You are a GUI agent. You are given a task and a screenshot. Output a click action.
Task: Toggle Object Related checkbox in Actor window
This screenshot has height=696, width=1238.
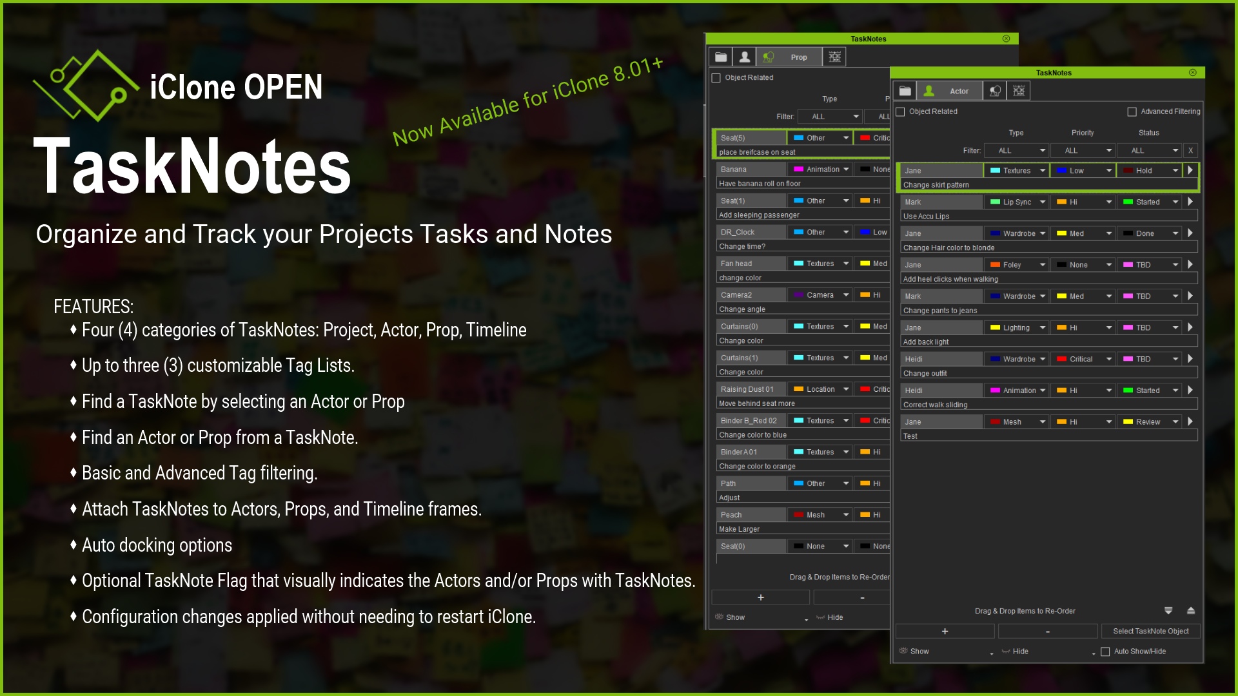[901, 111]
